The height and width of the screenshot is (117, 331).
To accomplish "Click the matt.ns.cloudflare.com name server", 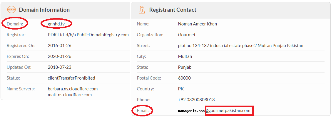I will pos(70,95).
